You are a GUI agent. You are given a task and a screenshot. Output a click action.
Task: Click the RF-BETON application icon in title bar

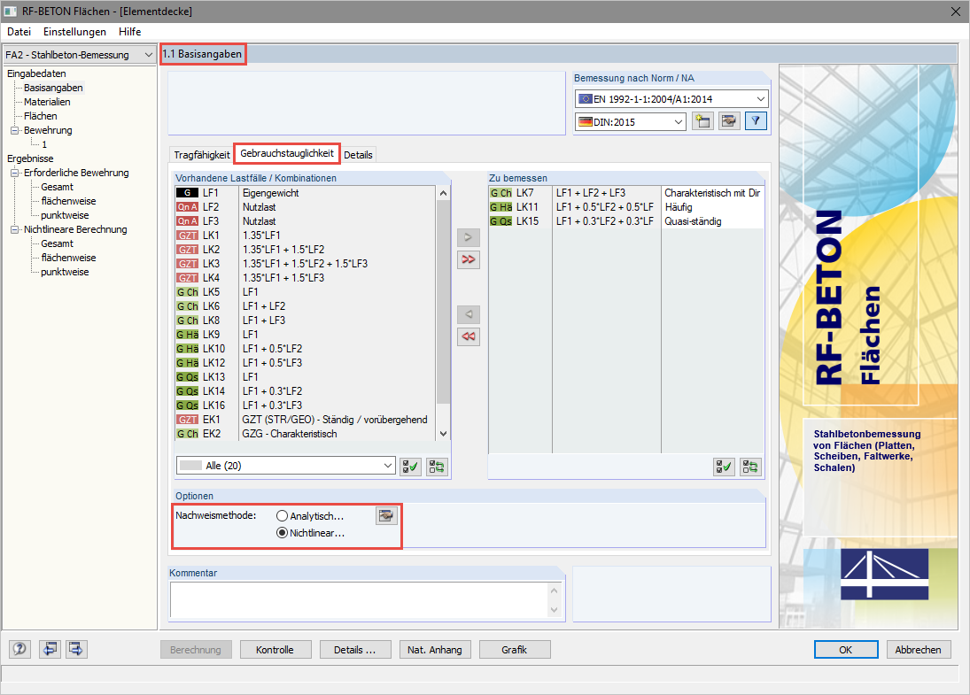click(x=11, y=12)
